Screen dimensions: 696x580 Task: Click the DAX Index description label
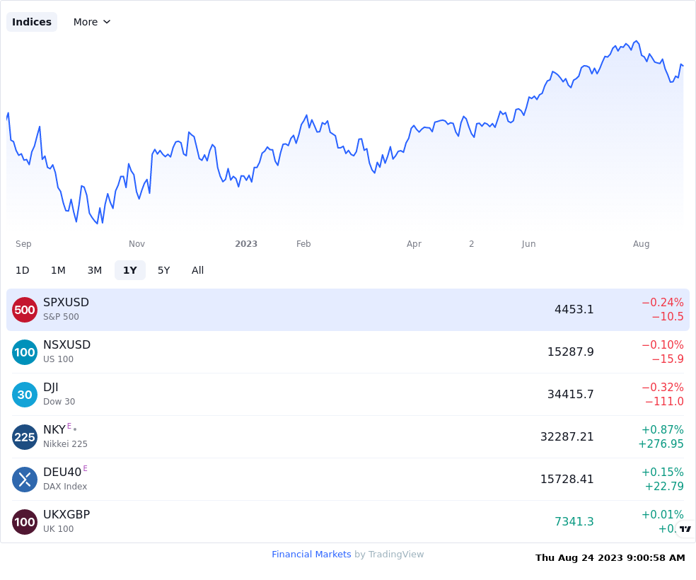(65, 487)
